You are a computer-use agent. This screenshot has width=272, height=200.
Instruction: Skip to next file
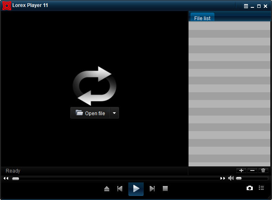click(152, 189)
